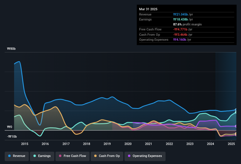Click the ₩0 y-axis label
Viewport: 241px width, 164px height.
tap(9, 127)
